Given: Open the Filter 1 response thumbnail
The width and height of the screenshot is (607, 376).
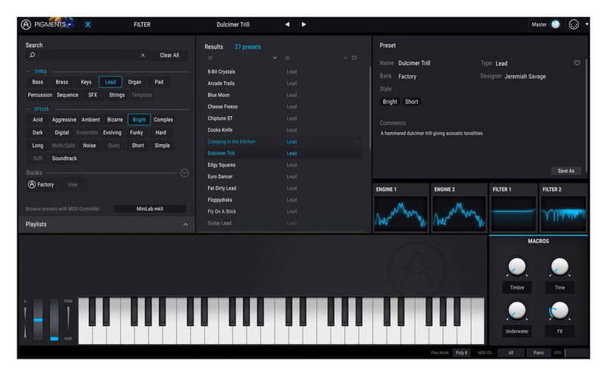Looking at the screenshot, I should tap(514, 213).
